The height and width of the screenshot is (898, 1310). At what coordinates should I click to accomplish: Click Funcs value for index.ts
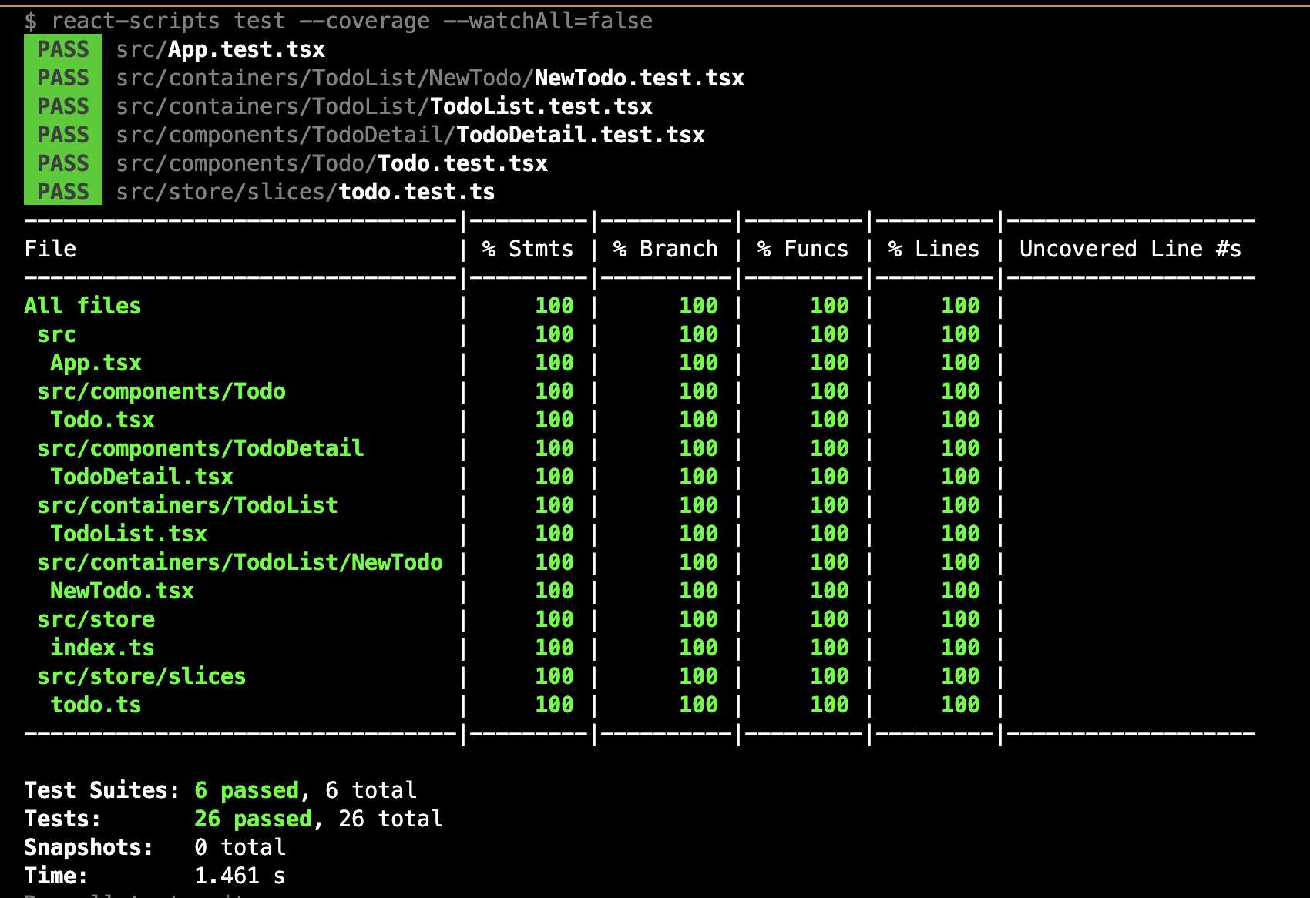pos(830,648)
